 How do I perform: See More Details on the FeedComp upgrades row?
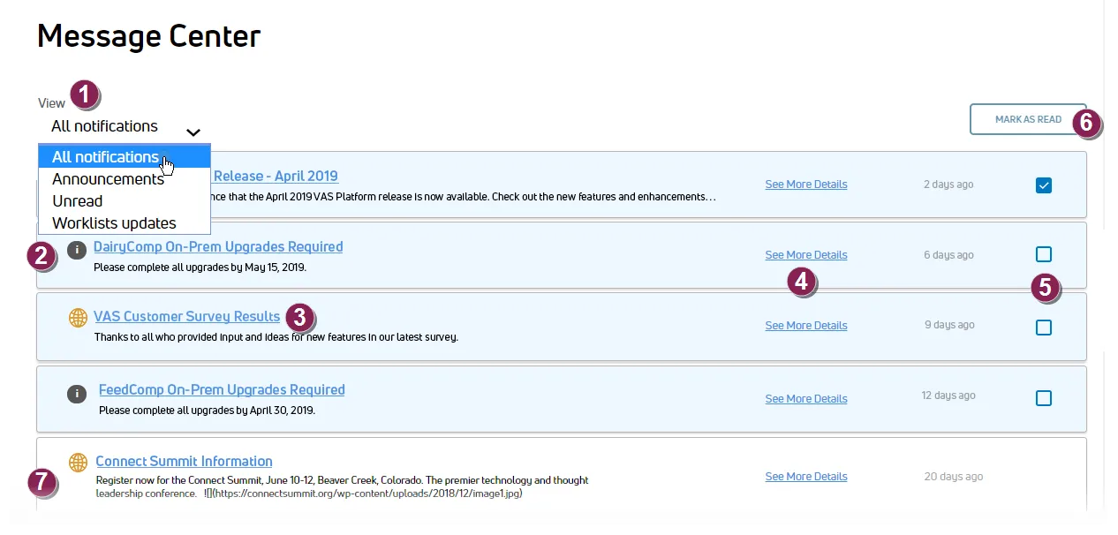806,399
